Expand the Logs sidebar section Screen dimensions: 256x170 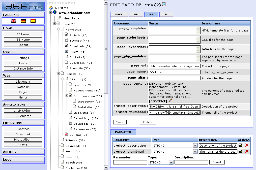pyautogui.click(x=23, y=160)
